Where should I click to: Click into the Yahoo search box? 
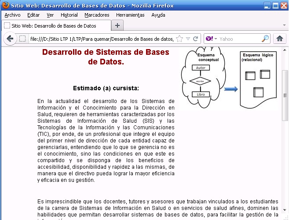pos(239,39)
